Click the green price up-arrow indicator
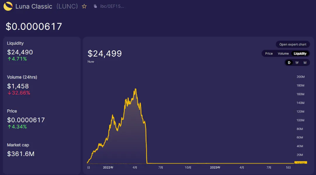This screenshot has height=175, width=316. (9, 127)
